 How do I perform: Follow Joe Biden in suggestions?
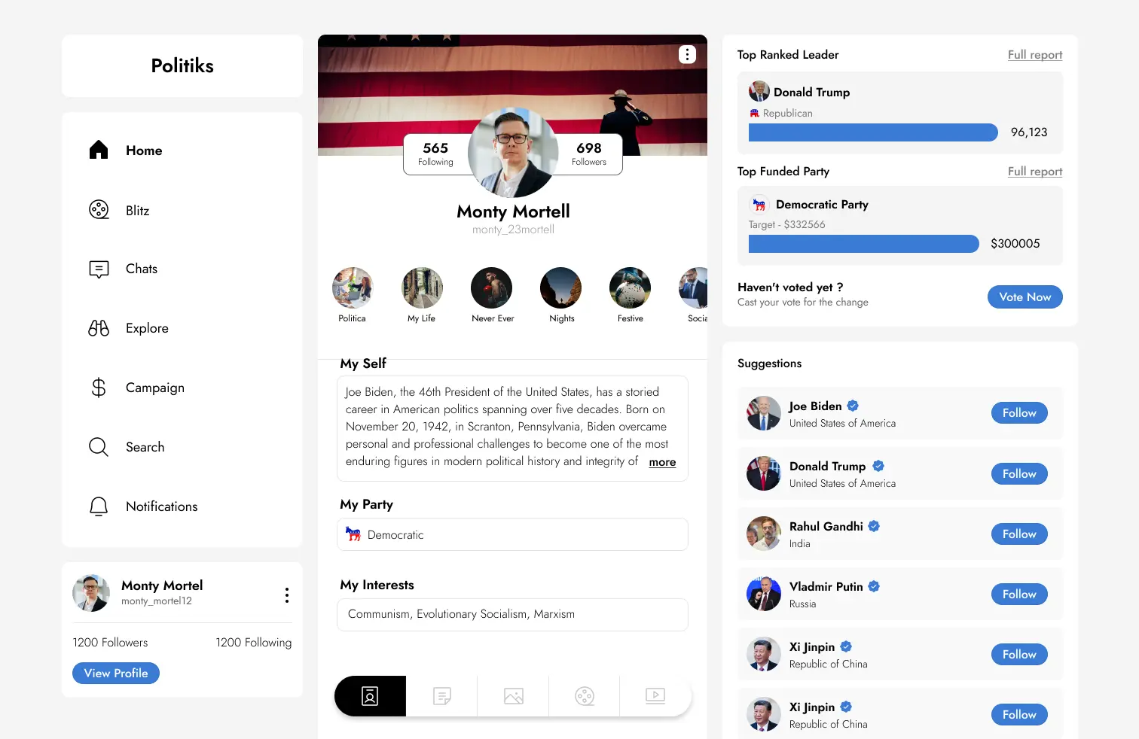1018,412
